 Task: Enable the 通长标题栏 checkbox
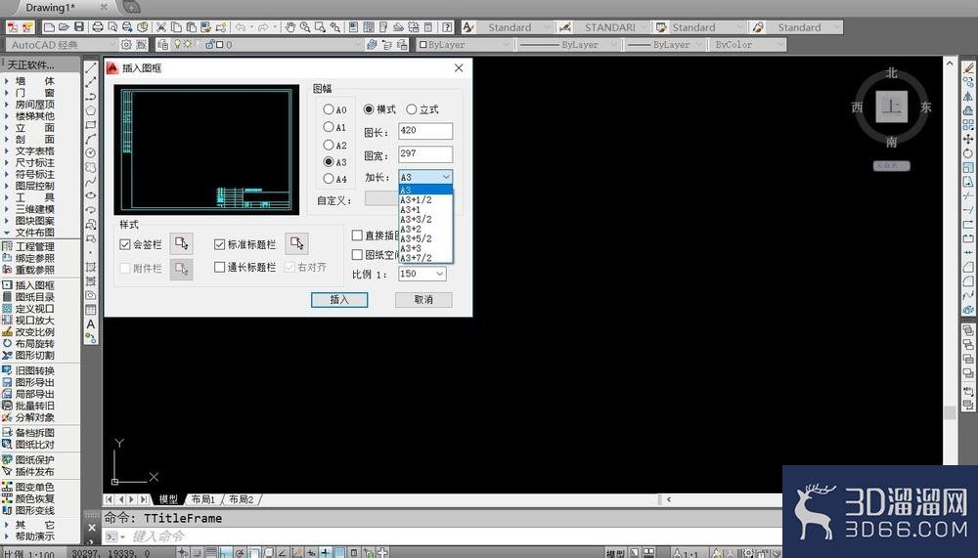(x=219, y=267)
